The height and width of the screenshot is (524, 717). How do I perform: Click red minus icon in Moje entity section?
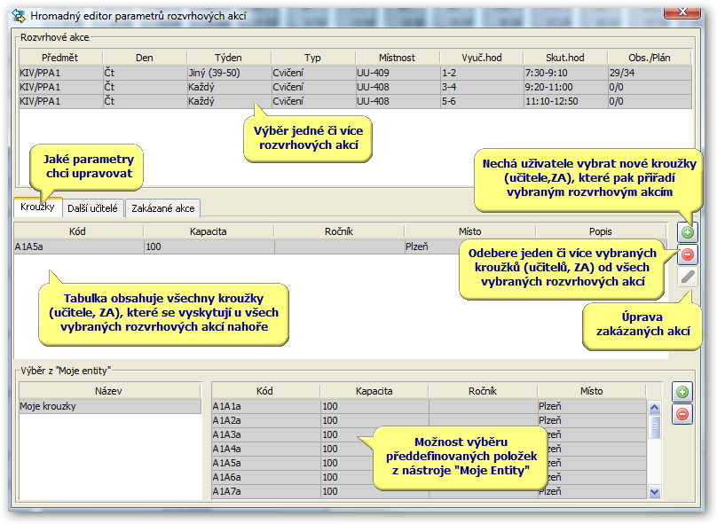coord(682,414)
